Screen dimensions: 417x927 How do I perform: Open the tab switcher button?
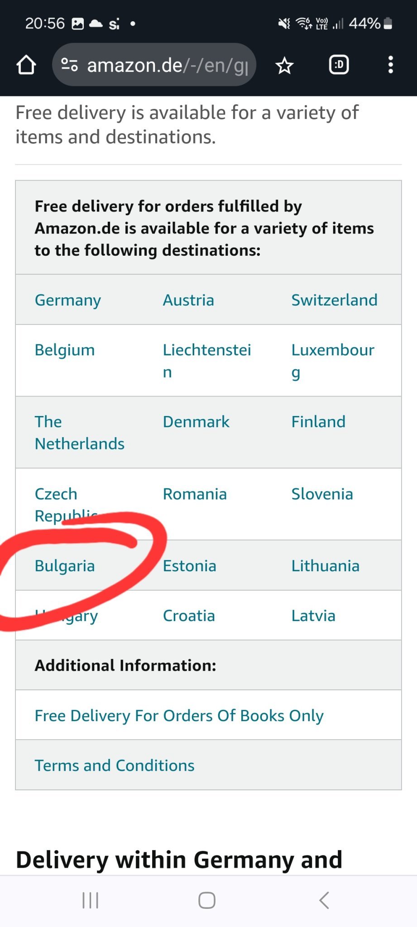point(339,65)
